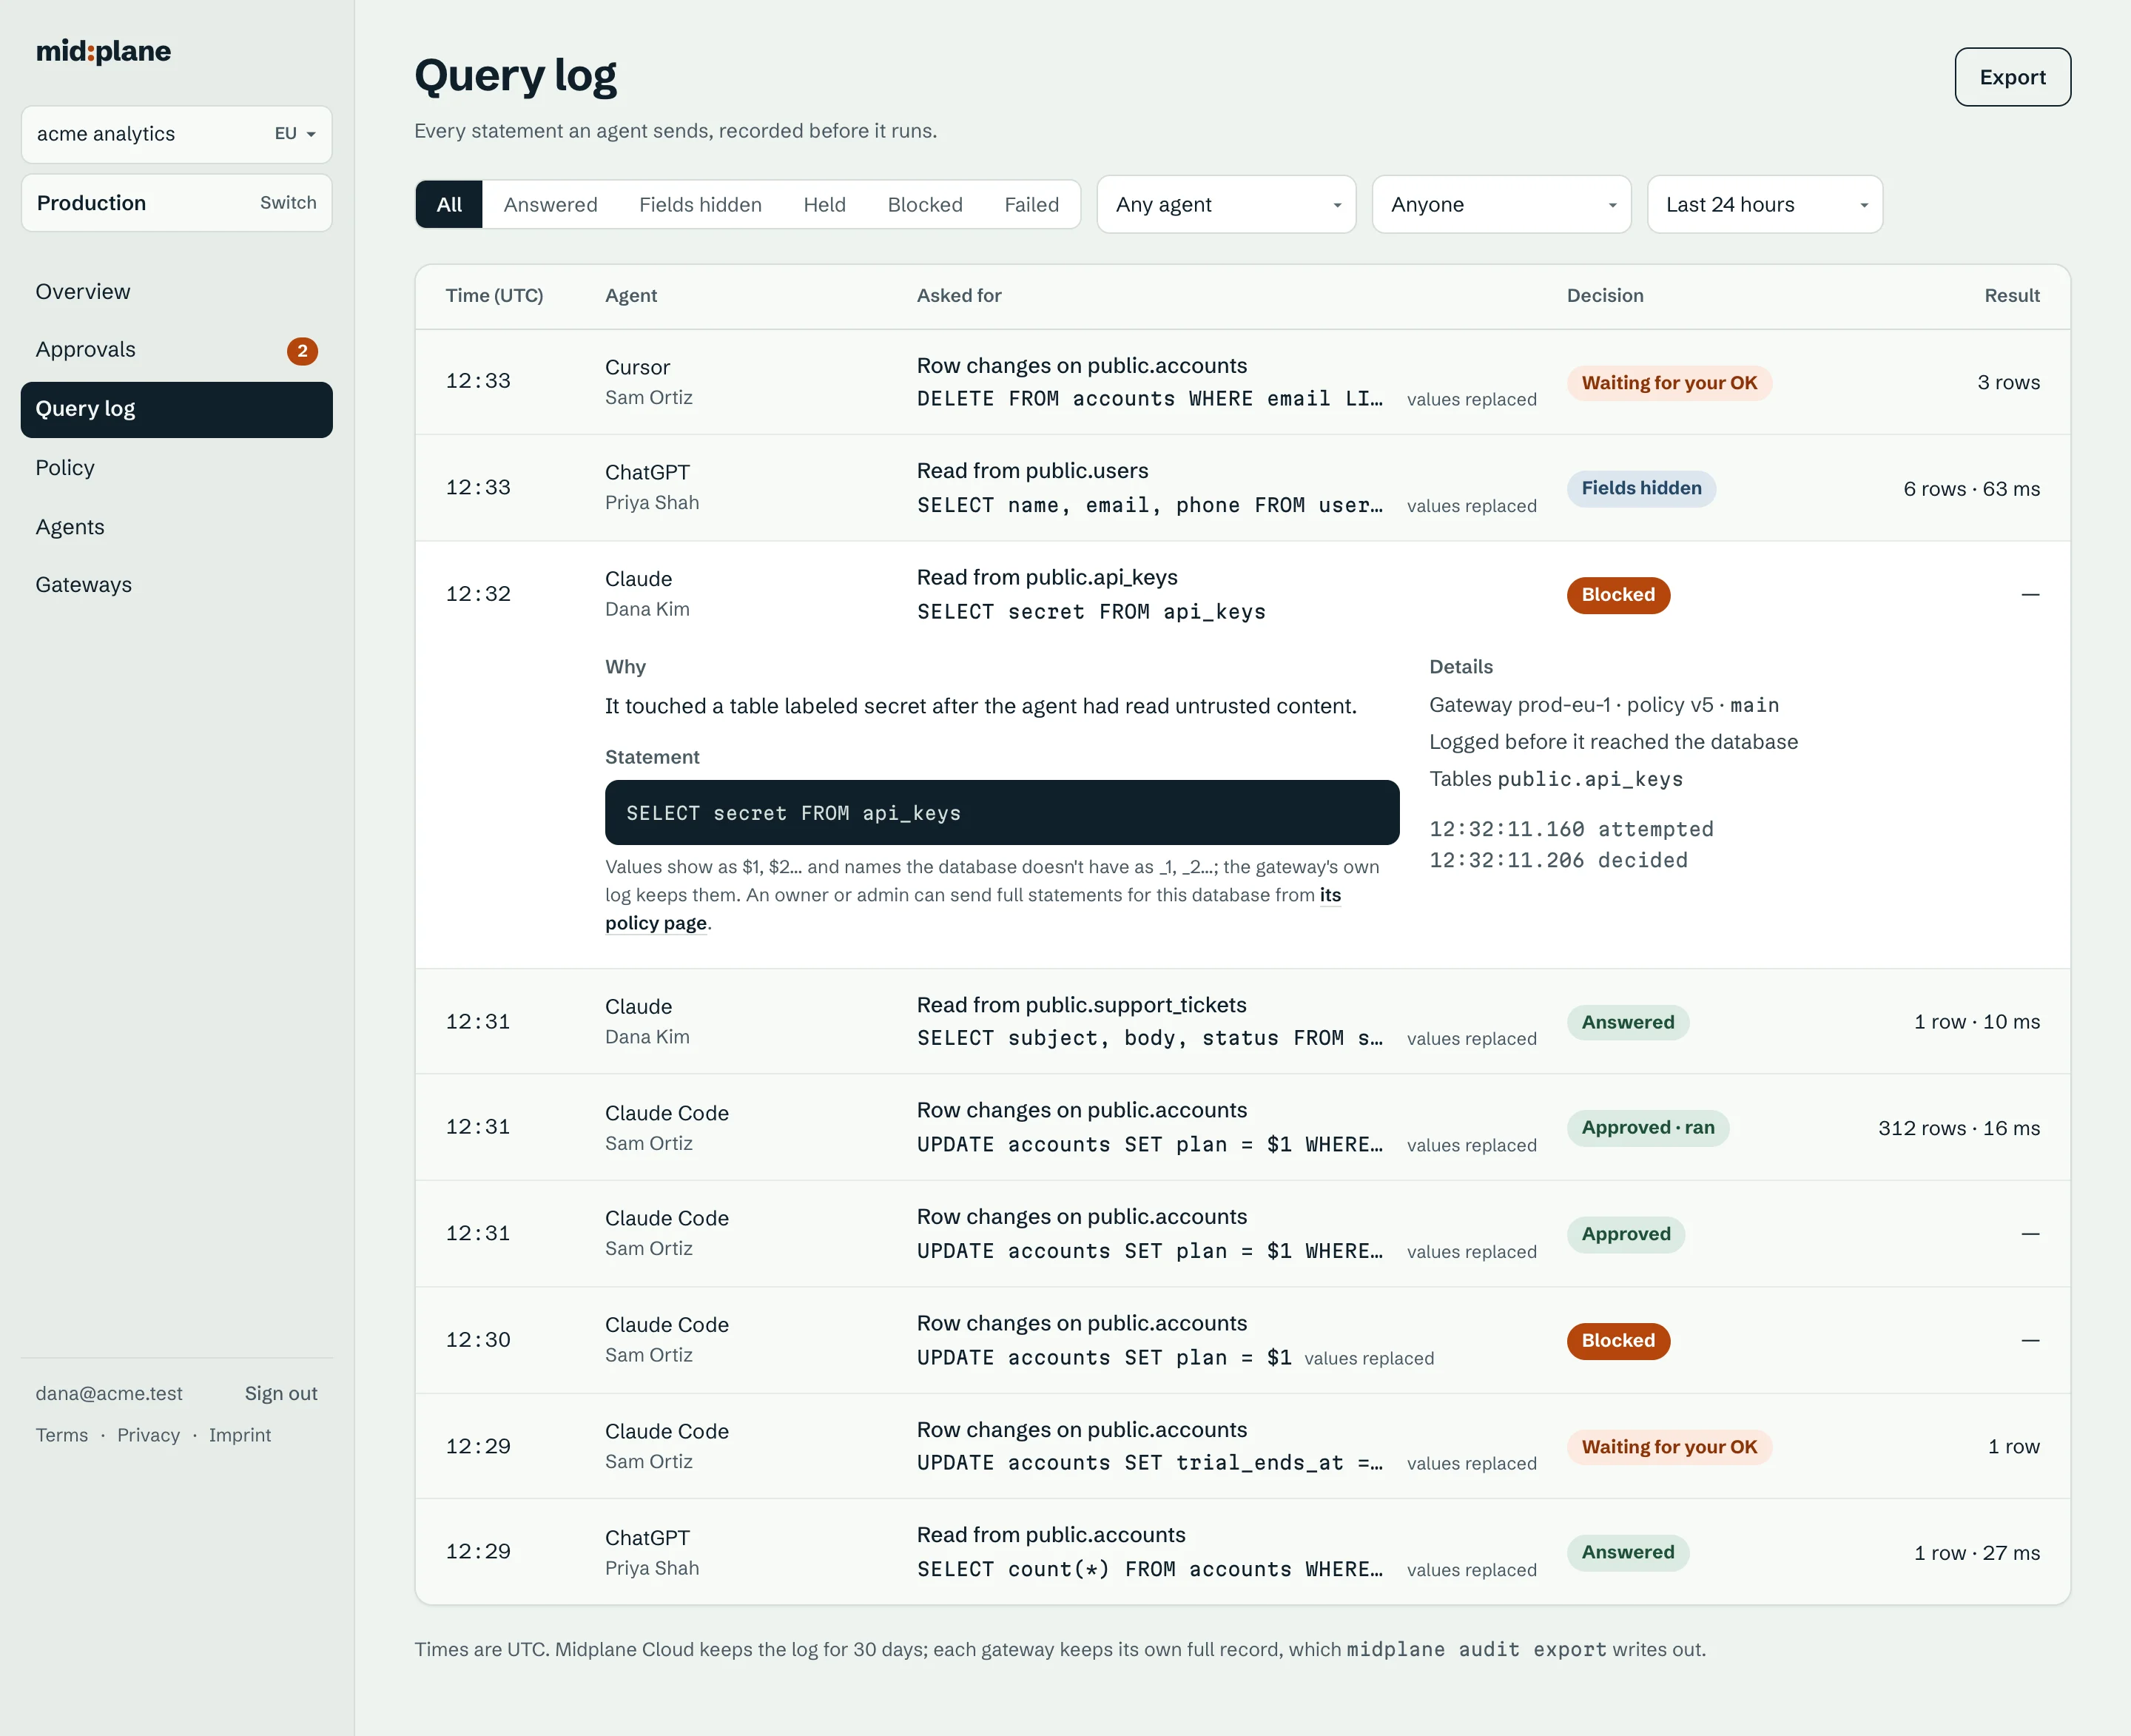Open the 12:30 Blocked Claude Code UPDATE row
Viewport: 2131px width, 1736px height.
pos(1242,1340)
